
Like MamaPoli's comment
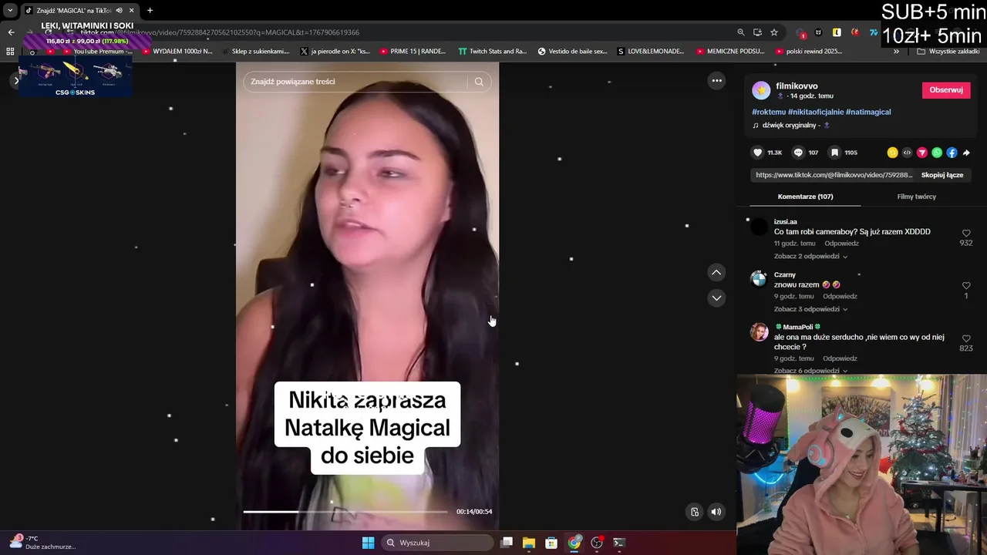(x=966, y=338)
